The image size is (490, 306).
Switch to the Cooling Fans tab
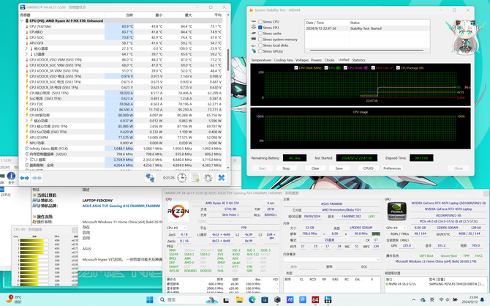284,60
